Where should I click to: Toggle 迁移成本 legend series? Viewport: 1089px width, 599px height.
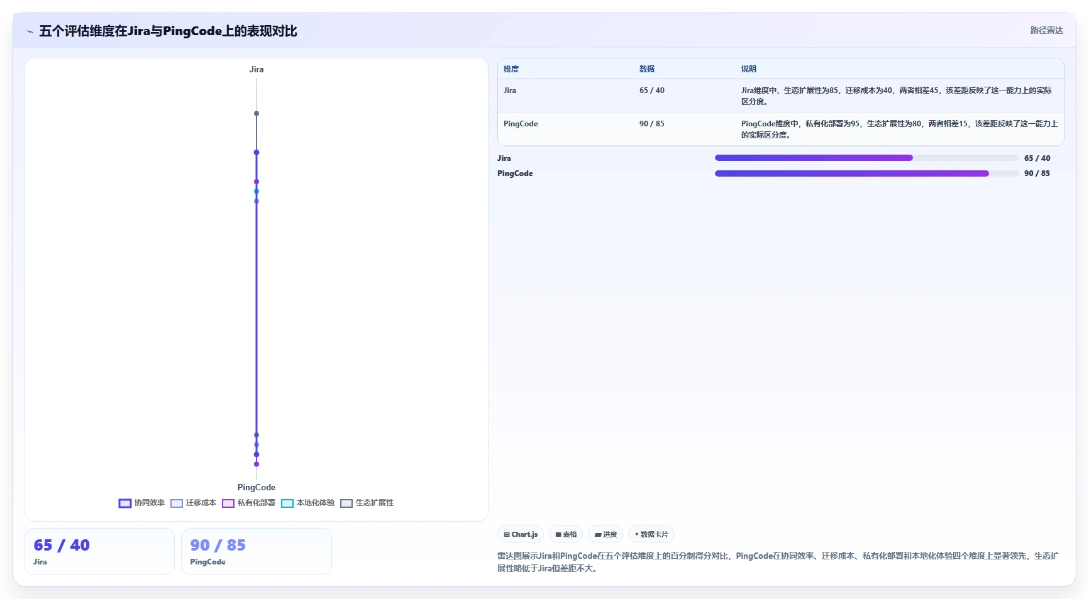point(193,503)
